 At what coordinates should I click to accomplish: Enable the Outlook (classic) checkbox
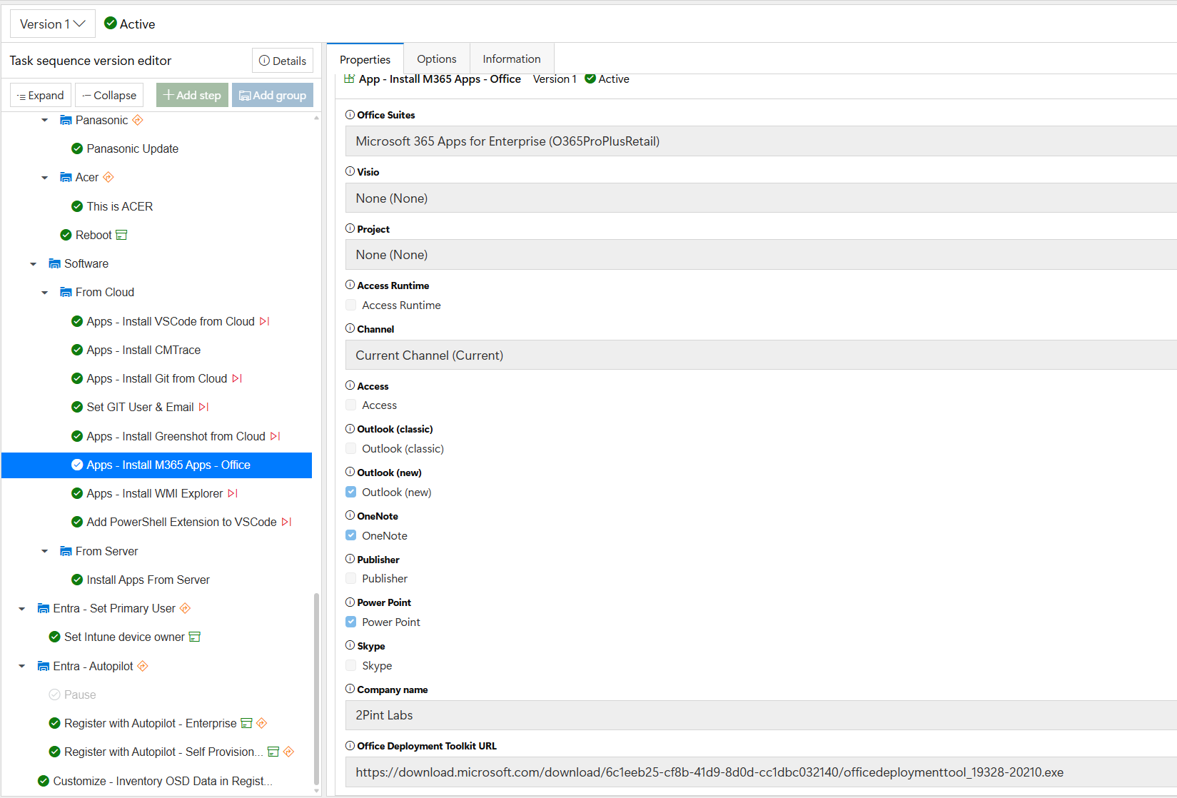[x=351, y=448]
